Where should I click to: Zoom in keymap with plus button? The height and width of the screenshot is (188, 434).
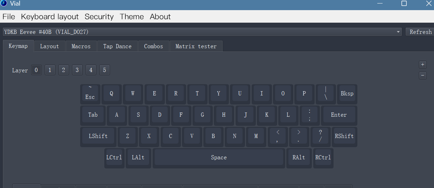point(423,65)
